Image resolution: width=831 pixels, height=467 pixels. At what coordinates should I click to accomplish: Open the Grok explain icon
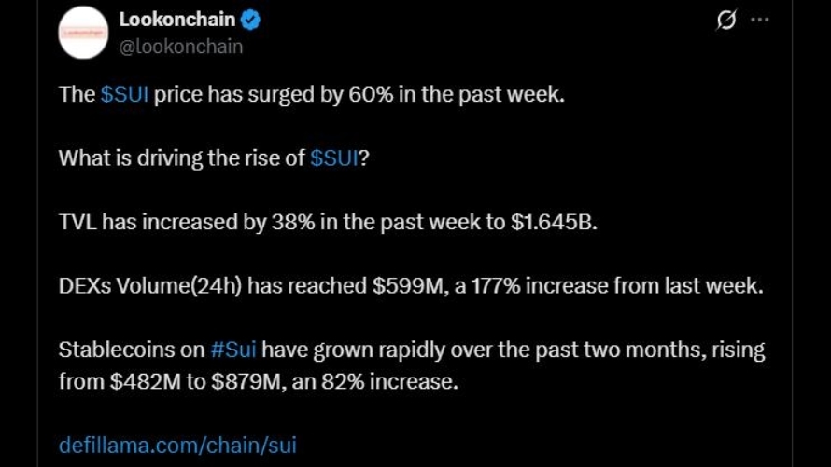point(725,20)
